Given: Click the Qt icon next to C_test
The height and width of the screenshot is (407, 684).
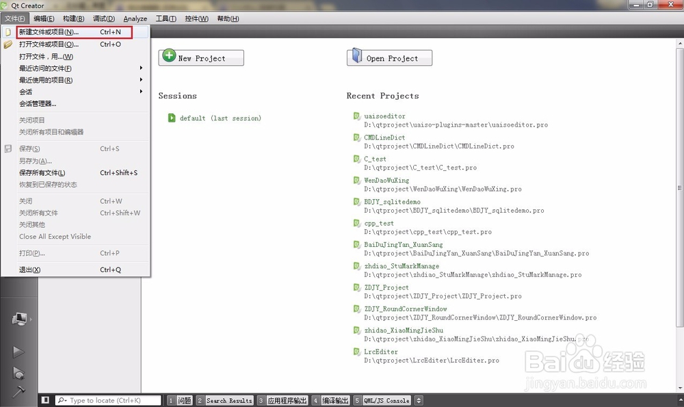Looking at the screenshot, I should coord(357,158).
